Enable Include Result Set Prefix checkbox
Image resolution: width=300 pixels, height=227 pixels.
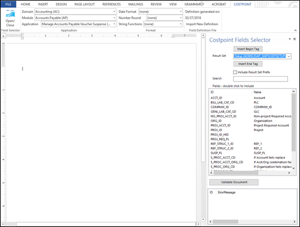click(235, 72)
